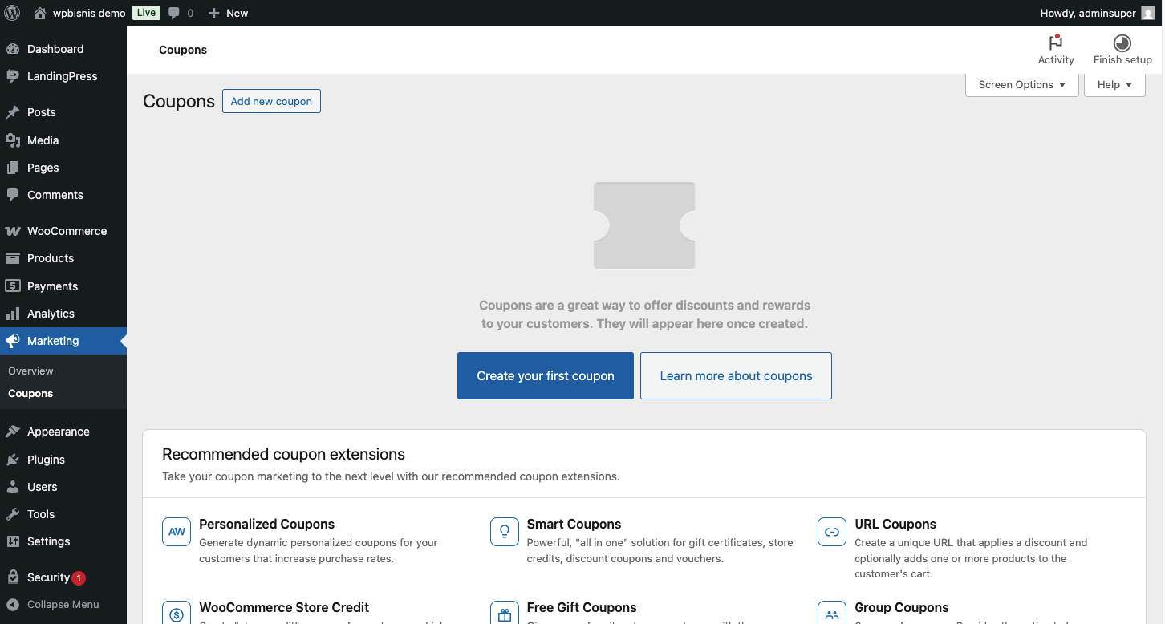Viewport: 1165px width, 624px height.
Task: Click the URL Coupons link icon
Action: [x=832, y=532]
